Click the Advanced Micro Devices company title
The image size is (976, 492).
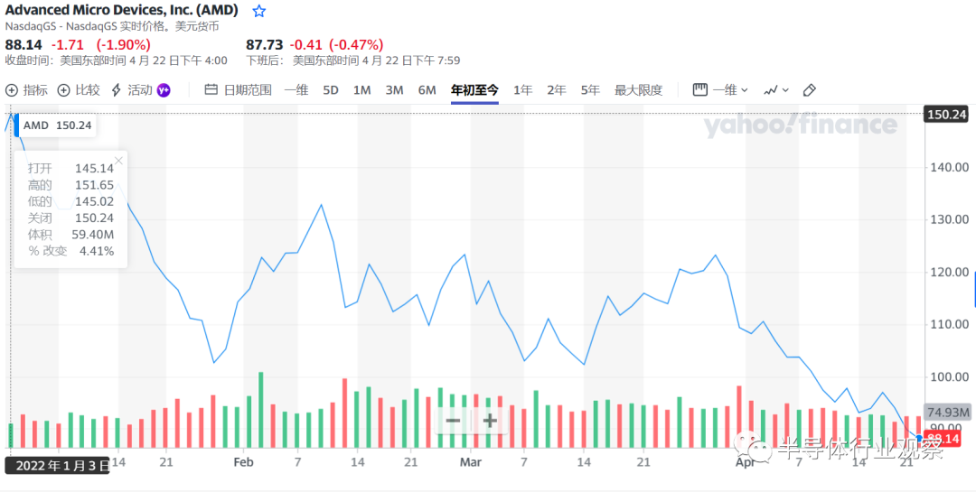(122, 11)
